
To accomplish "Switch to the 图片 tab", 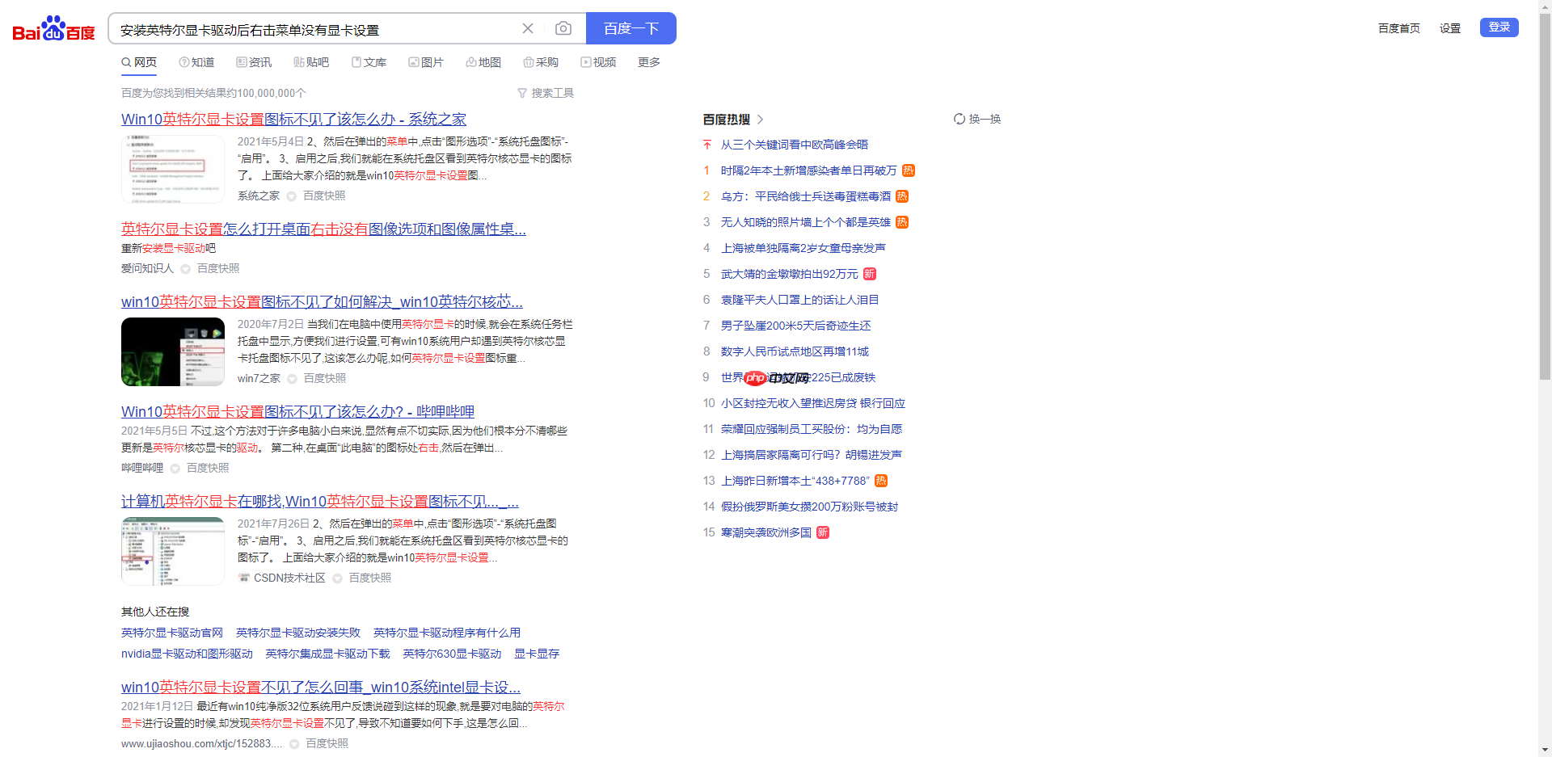I will click(426, 61).
